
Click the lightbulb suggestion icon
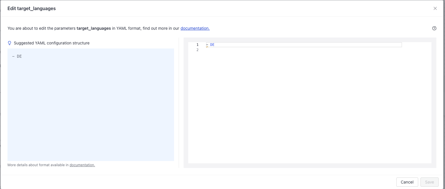[10, 43]
